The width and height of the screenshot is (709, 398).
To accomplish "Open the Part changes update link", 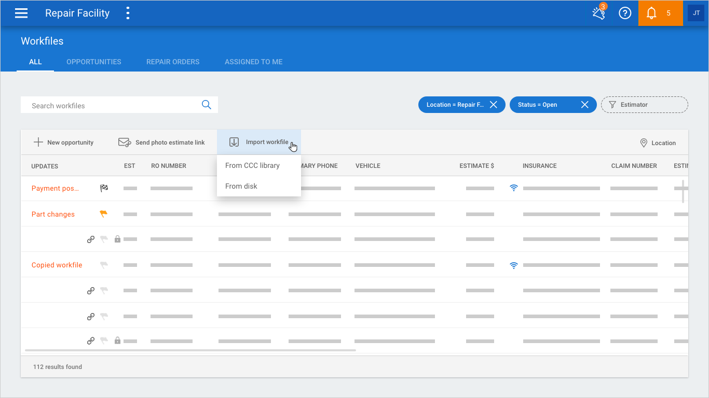I will (x=53, y=214).
